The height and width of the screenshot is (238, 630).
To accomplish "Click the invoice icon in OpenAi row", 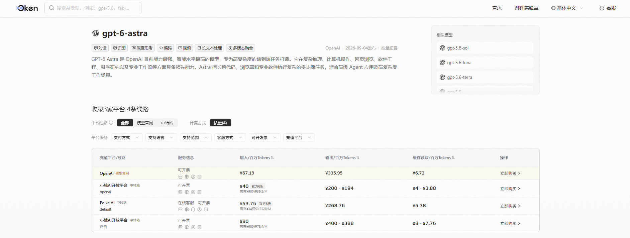I will point(199,177).
